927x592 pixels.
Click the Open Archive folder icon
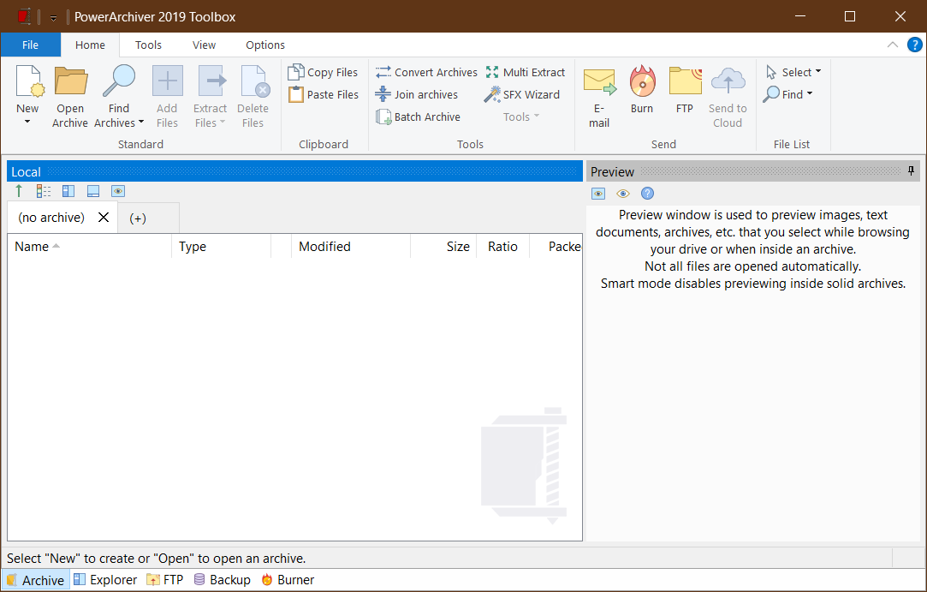pyautogui.click(x=71, y=81)
